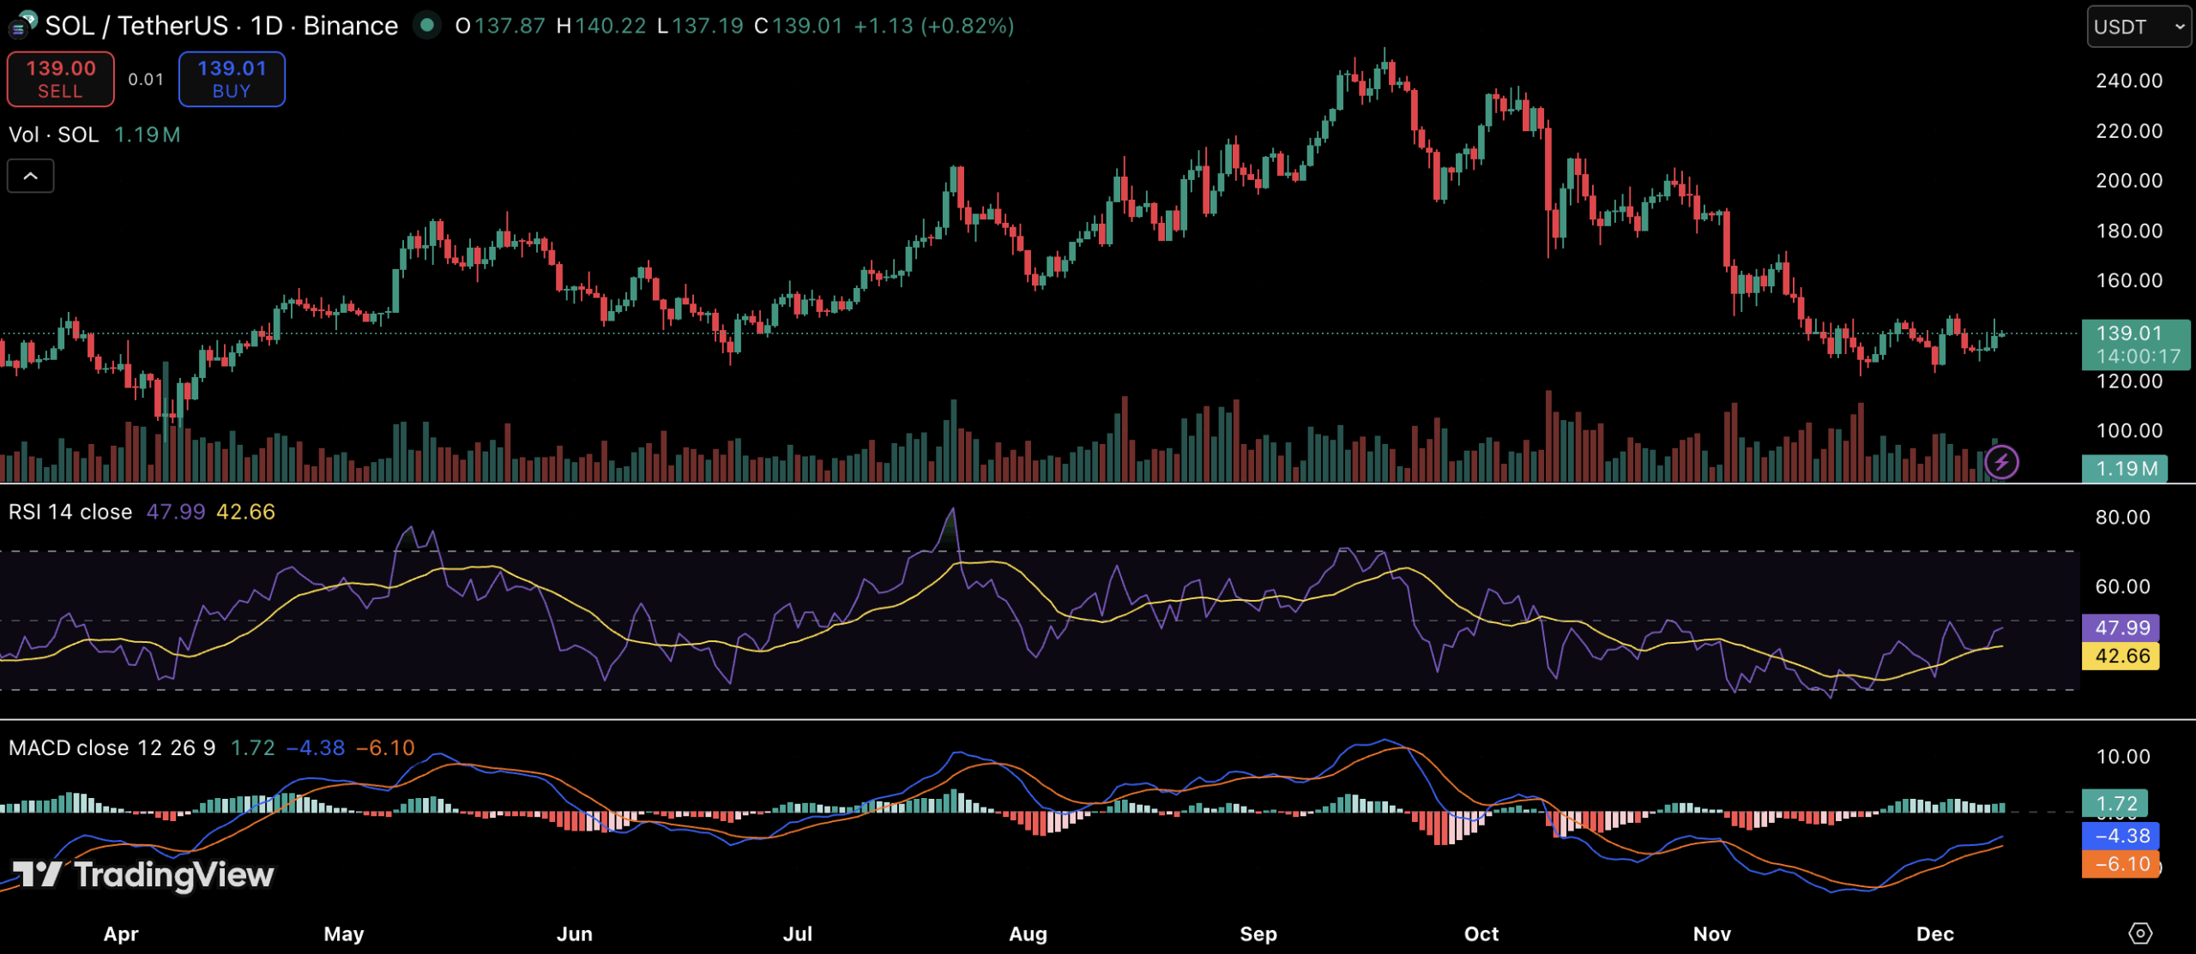This screenshot has height=954, width=2196.
Task: Click the Sep label on time axis
Action: pyautogui.click(x=1258, y=933)
